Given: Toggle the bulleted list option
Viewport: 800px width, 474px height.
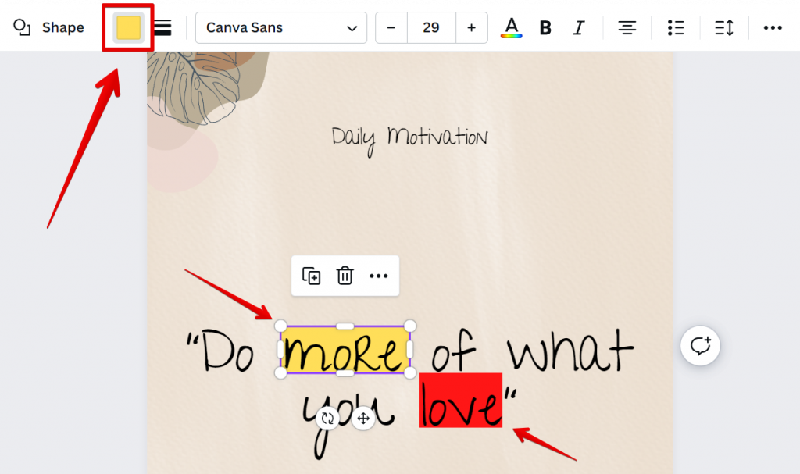Looking at the screenshot, I should point(676,27).
